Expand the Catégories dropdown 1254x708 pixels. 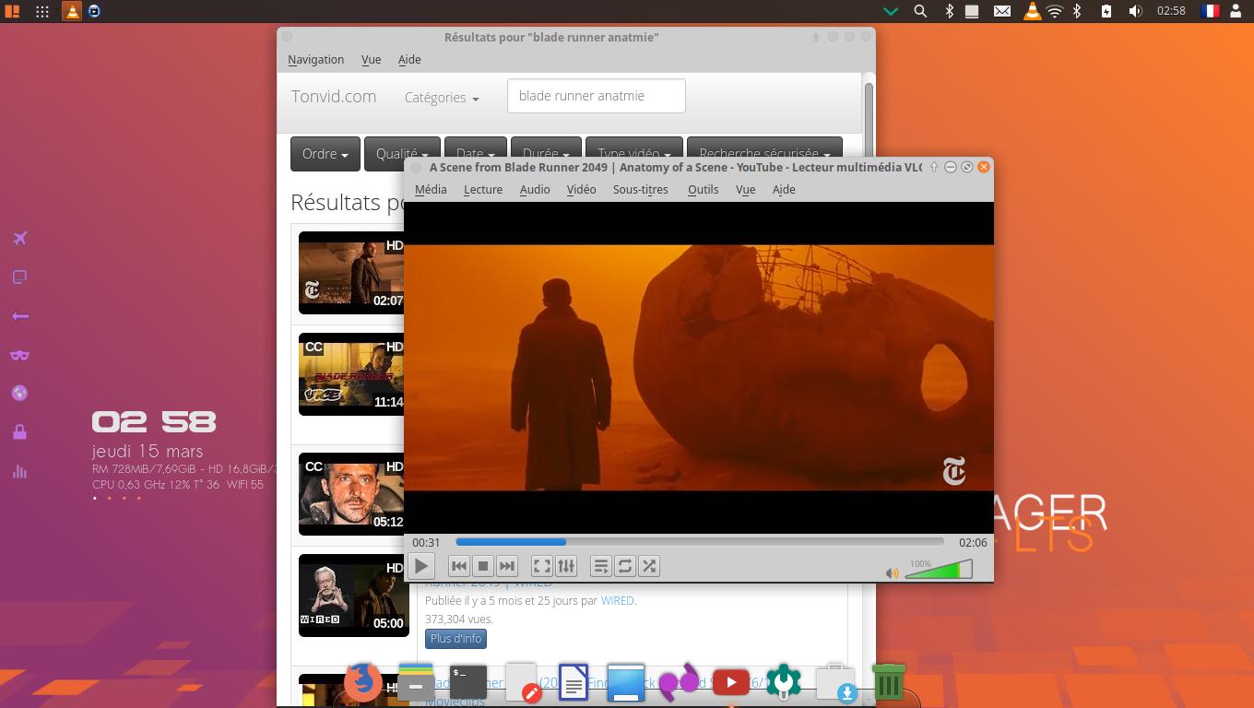tap(442, 97)
